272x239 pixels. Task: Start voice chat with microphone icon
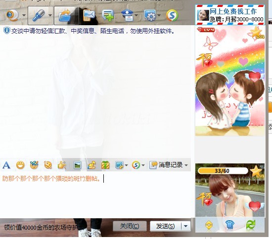39,15
